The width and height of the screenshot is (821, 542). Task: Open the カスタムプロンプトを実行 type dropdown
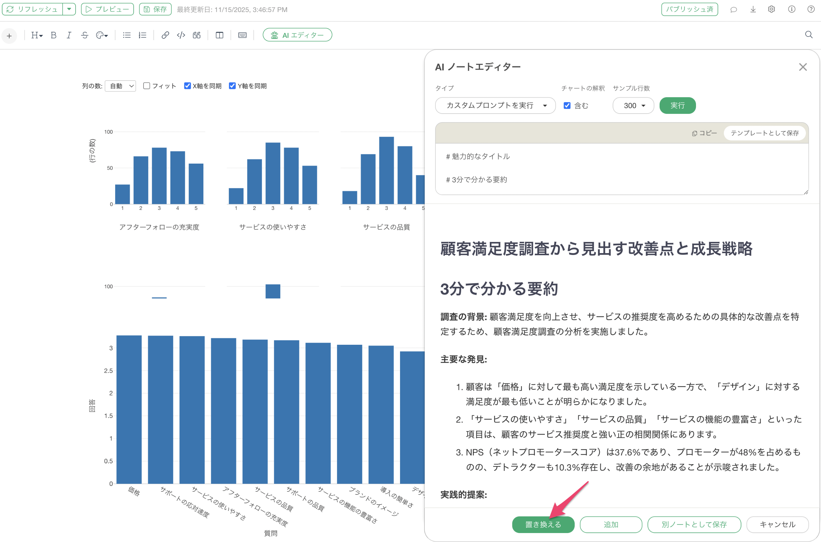click(x=495, y=106)
